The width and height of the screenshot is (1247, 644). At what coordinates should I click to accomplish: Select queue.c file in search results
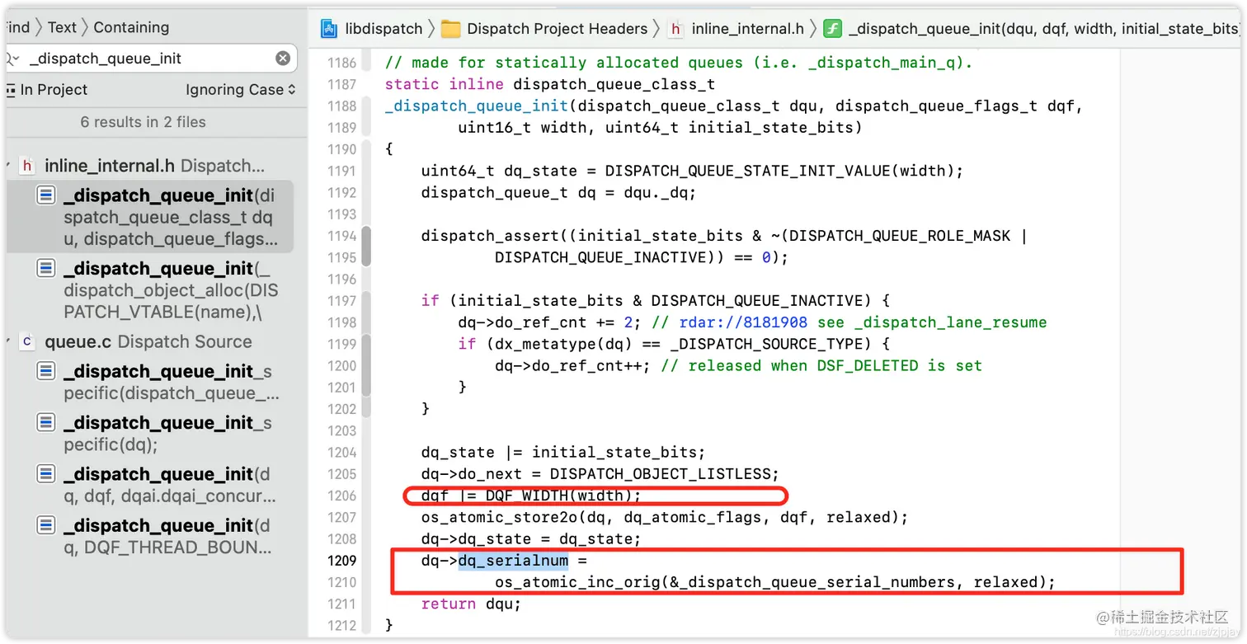[148, 341]
